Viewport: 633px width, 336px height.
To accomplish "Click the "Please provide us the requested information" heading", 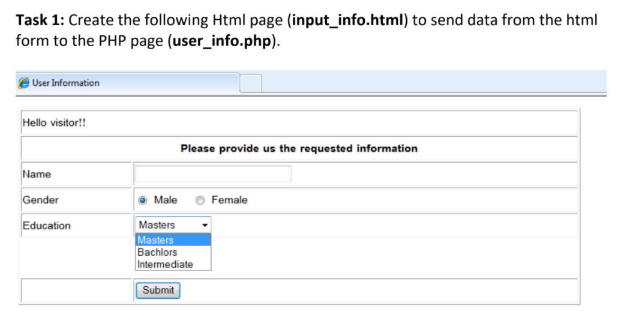I will point(299,149).
